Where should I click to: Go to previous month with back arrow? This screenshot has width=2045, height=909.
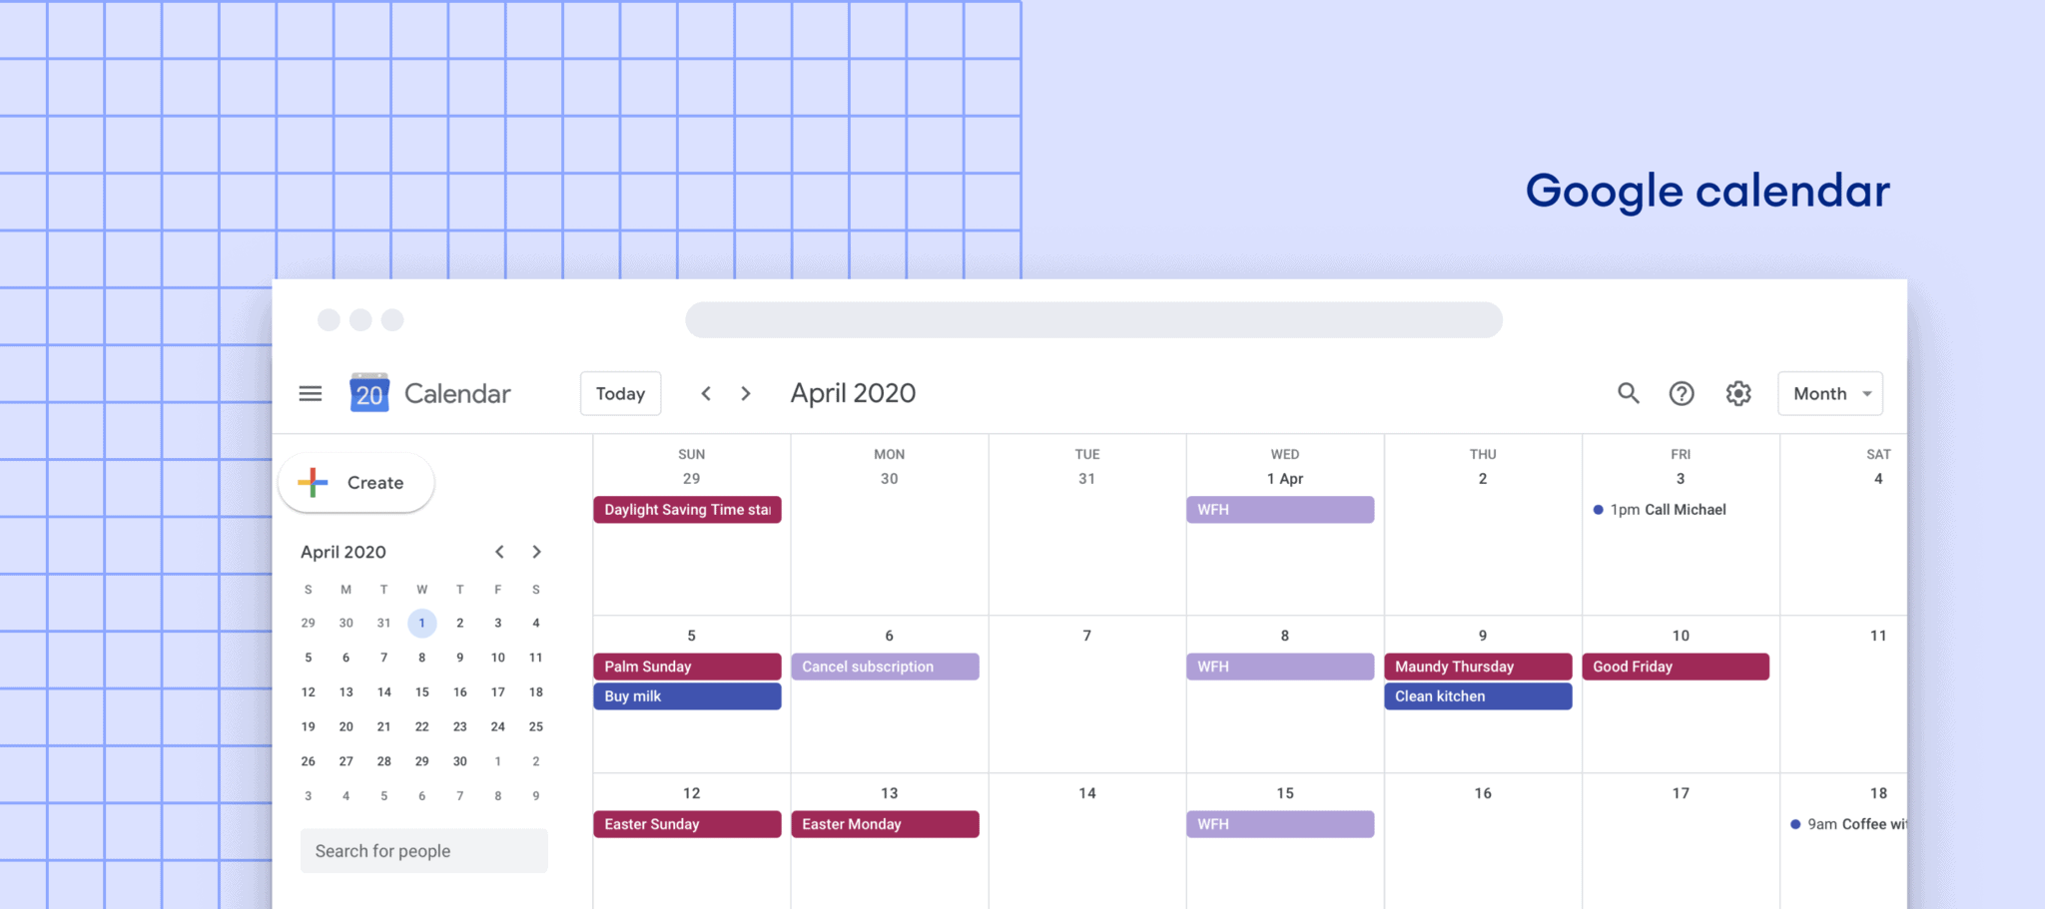(x=706, y=393)
